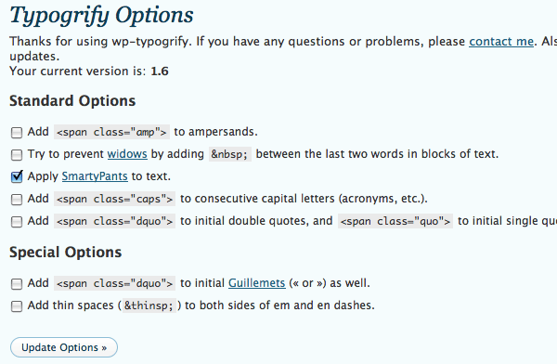Viewport: 557px width, 364px height.
Task: Visit the Guillemets link
Action: pos(256,283)
